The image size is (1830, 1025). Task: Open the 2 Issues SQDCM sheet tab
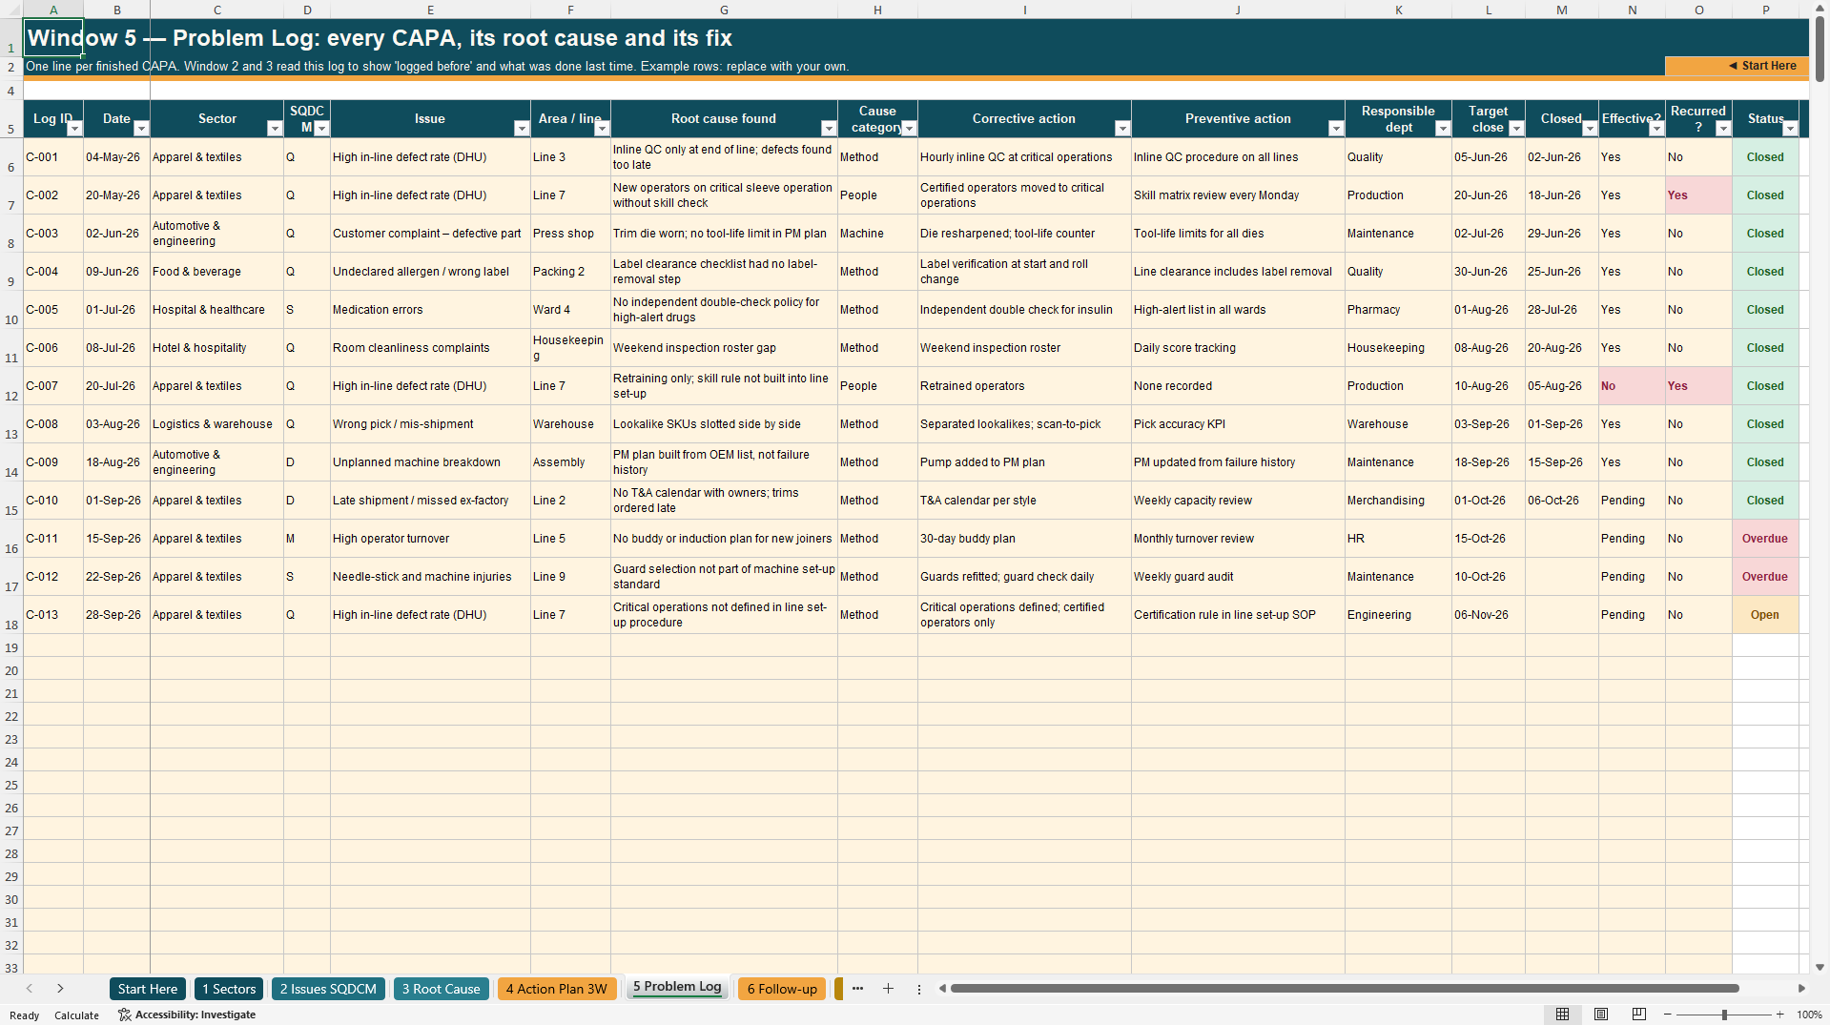[328, 989]
